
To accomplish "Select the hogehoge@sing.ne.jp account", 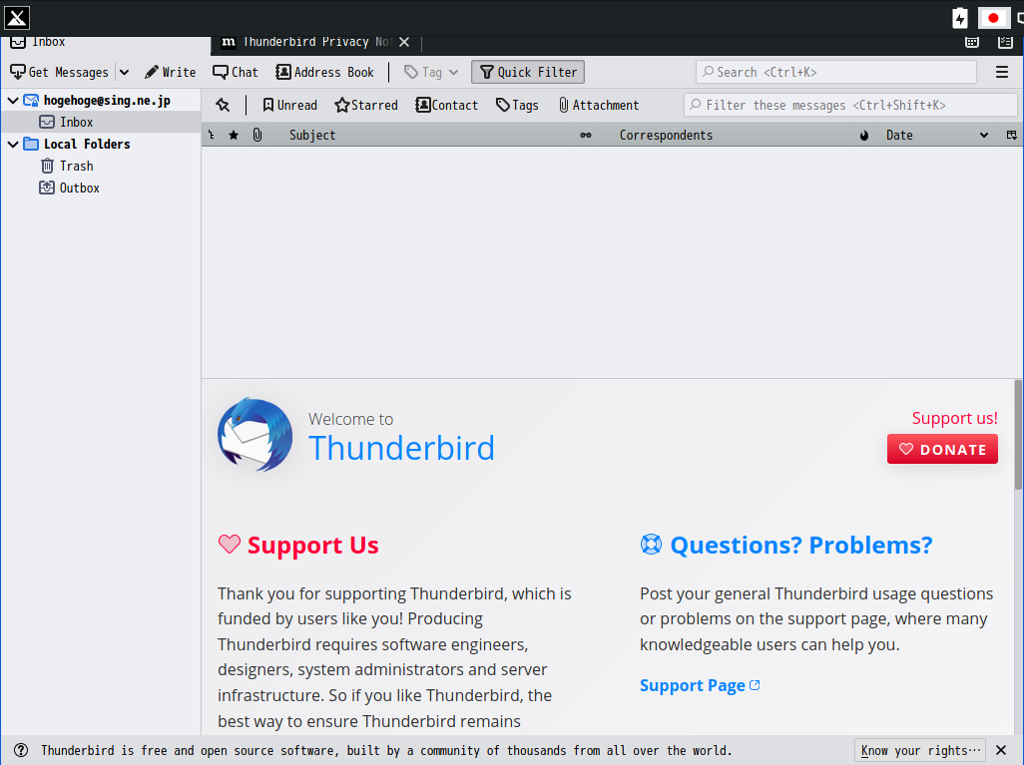I will coord(107,101).
